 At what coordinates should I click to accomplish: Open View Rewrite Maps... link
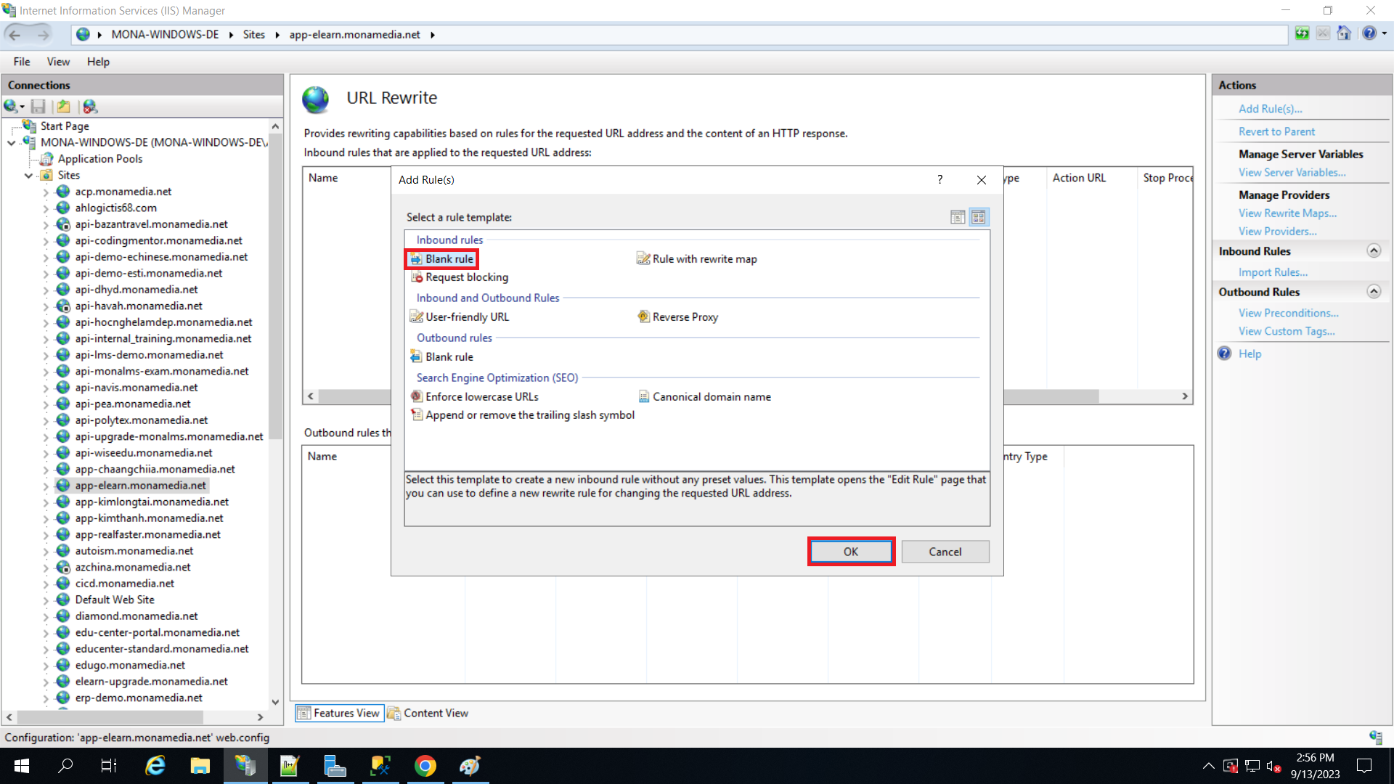1287,213
